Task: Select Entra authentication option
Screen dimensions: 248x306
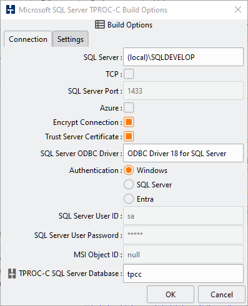Action: [129, 199]
